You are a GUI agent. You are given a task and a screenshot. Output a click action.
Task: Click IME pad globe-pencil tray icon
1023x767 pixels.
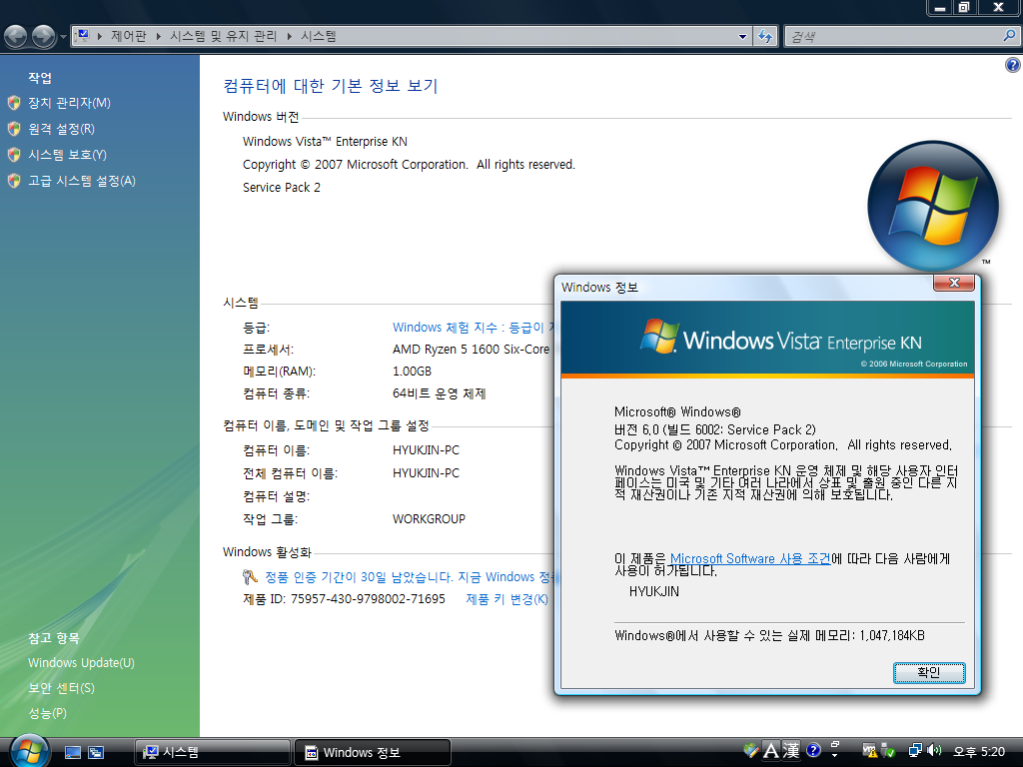pyautogui.click(x=751, y=751)
